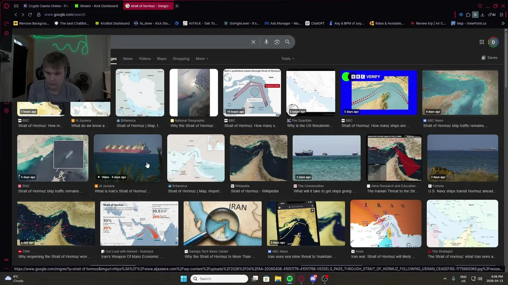Expand the More search filters dropdown
Screen dimensions: 508x285
coord(202,59)
